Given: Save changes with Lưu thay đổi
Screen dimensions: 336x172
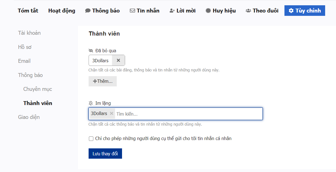Looking at the screenshot, I should [x=105, y=154].
